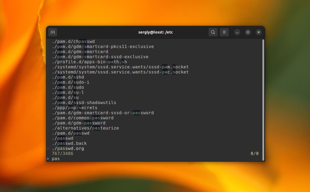Close the terminal window
This screenshot has width=310, height=192.
(x=258, y=32)
